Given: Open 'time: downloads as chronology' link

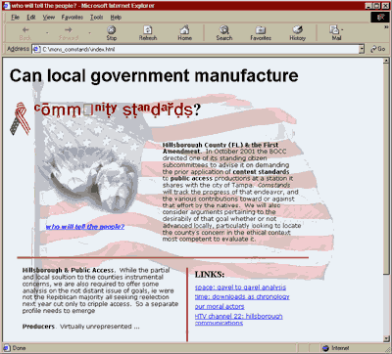Looking at the screenshot, I should point(242,297).
